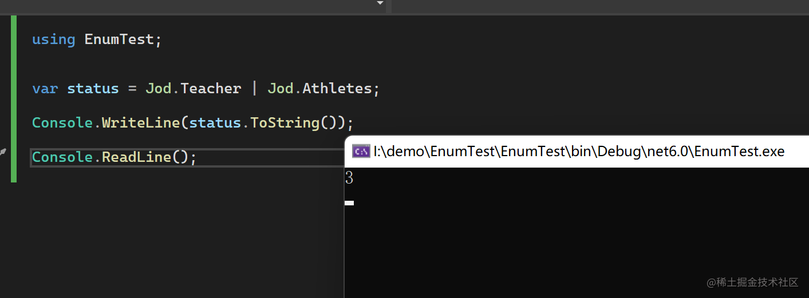Click the WriteLine method call
Image resolution: width=809 pixels, height=298 pixels.
(x=141, y=123)
